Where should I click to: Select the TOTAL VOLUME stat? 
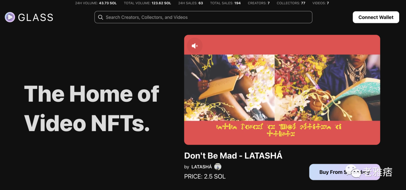click(x=147, y=3)
